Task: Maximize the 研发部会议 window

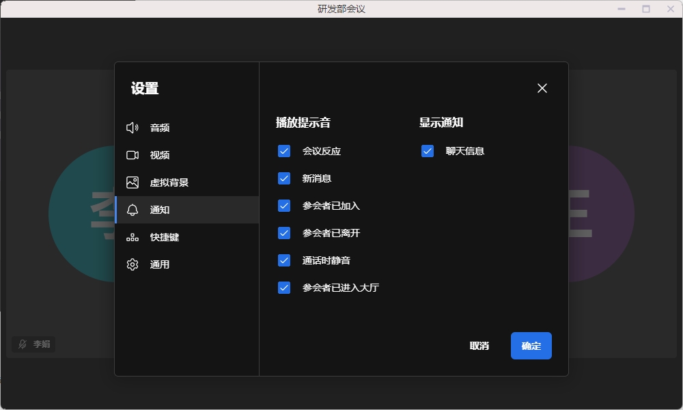Action: pyautogui.click(x=646, y=9)
